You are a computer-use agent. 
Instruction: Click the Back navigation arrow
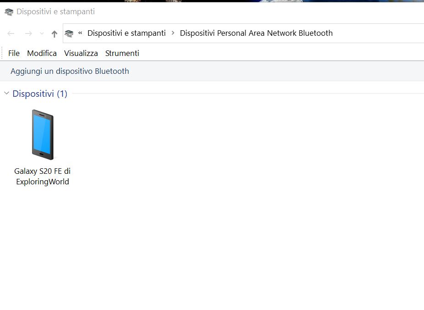tap(11, 33)
